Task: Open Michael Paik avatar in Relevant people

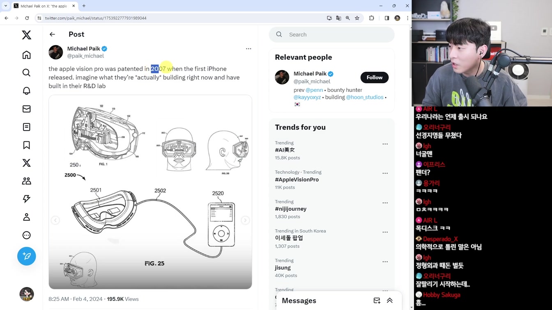Action: 282,77
